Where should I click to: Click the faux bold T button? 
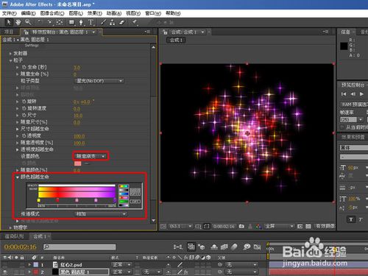[x=351, y=219]
